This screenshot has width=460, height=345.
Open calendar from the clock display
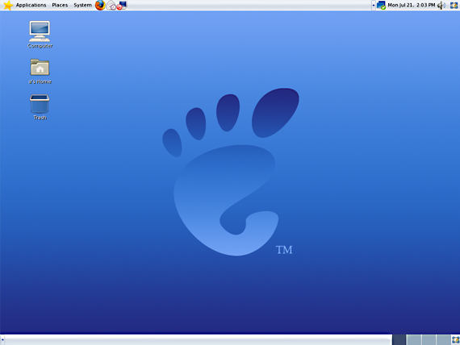(x=412, y=5)
